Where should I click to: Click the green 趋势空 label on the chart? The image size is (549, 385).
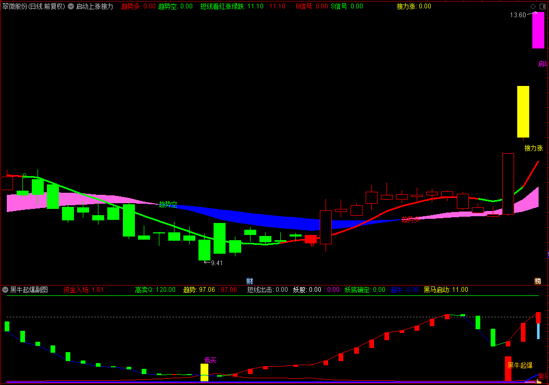coord(168,204)
